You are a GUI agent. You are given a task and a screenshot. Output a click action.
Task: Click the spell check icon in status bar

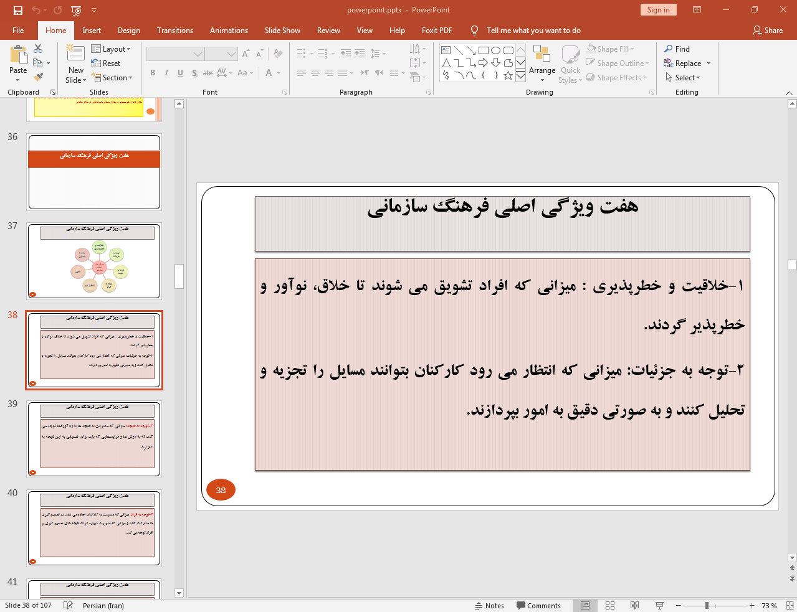click(69, 605)
